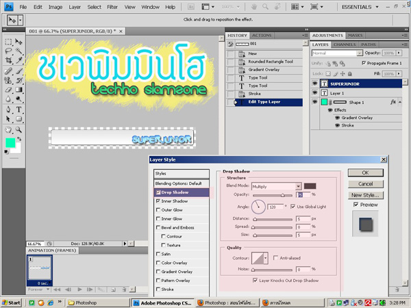
Task: Toggle Drop Shadow style checkbox
Action: tap(158, 192)
